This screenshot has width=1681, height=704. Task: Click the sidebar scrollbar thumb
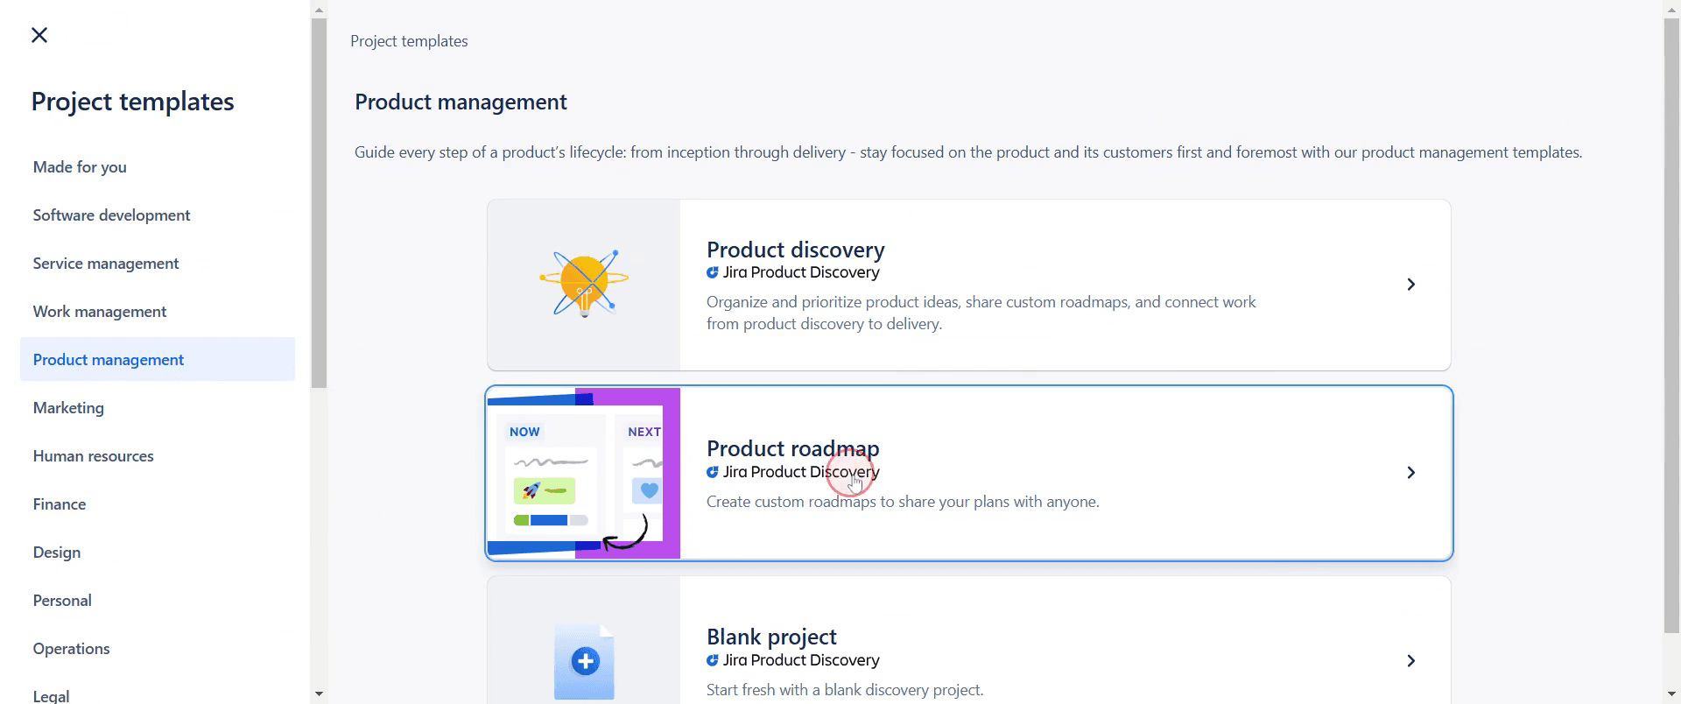(x=319, y=203)
